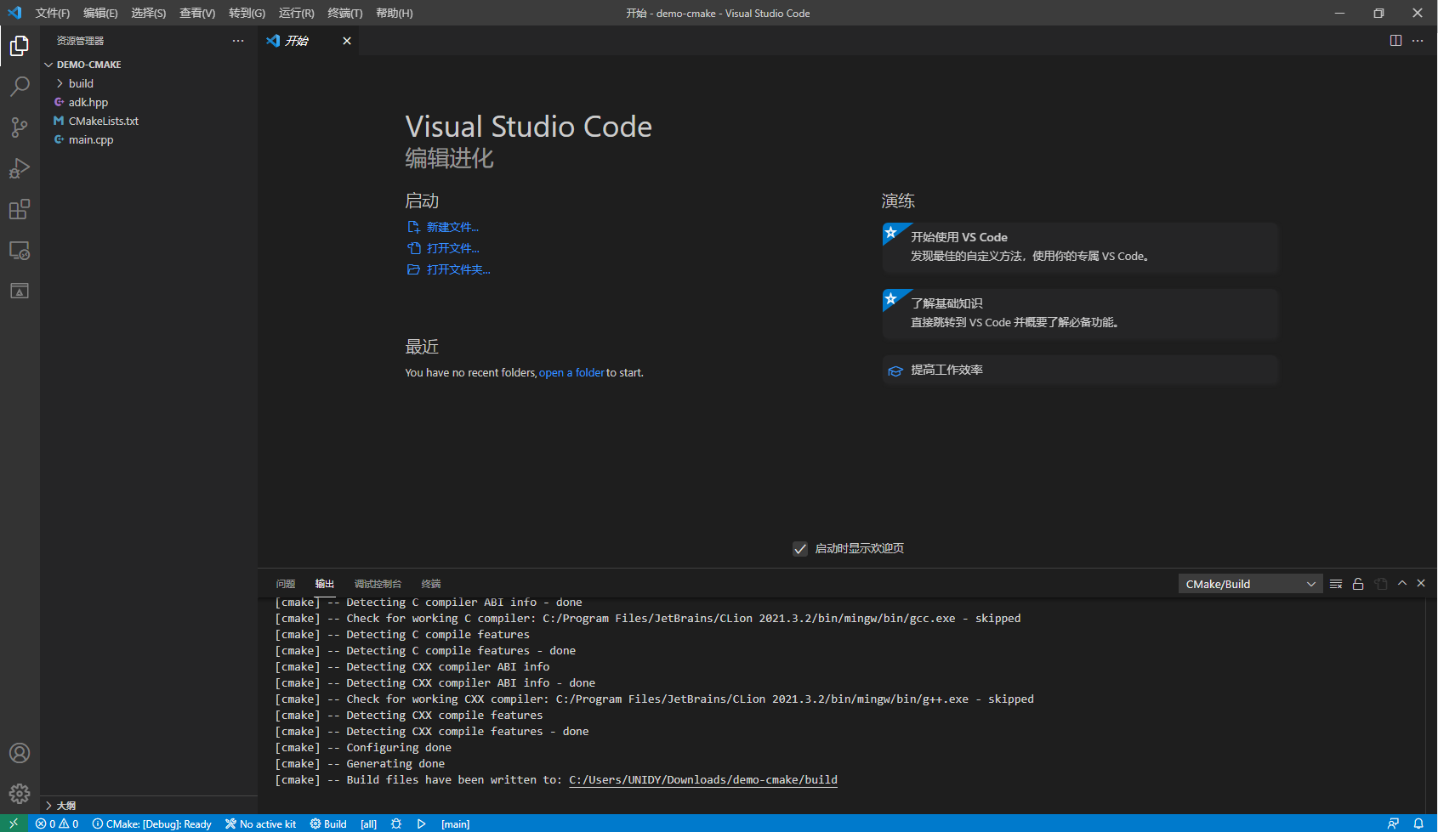1438x832 pixels.
Task: Open the Extensions view
Action: coord(20,209)
